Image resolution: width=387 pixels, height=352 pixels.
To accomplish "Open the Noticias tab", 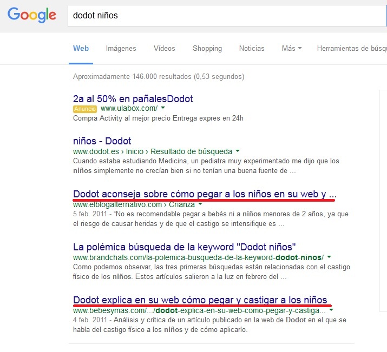I will [252, 48].
